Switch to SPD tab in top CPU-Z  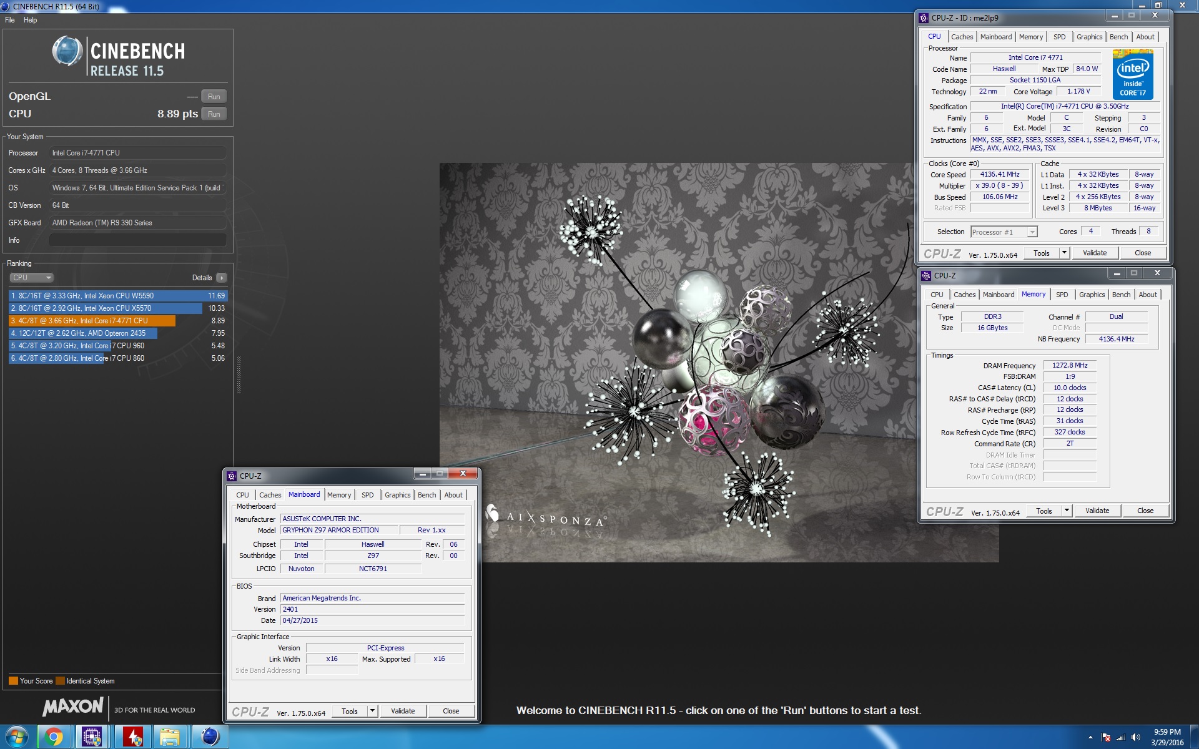click(1060, 37)
